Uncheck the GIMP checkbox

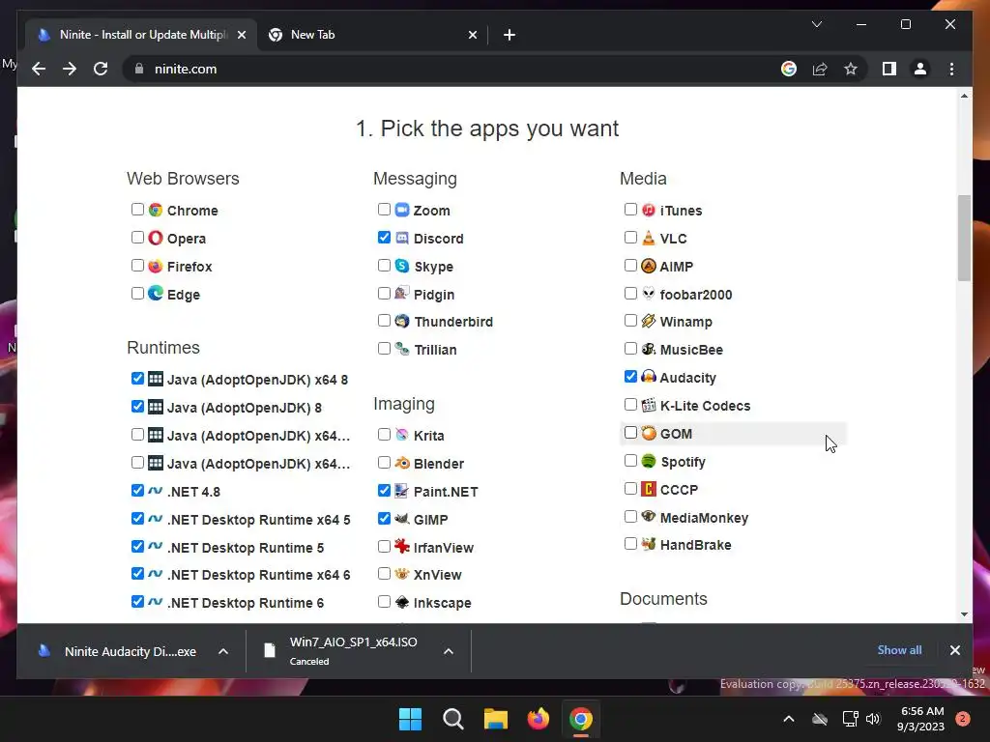coord(384,519)
